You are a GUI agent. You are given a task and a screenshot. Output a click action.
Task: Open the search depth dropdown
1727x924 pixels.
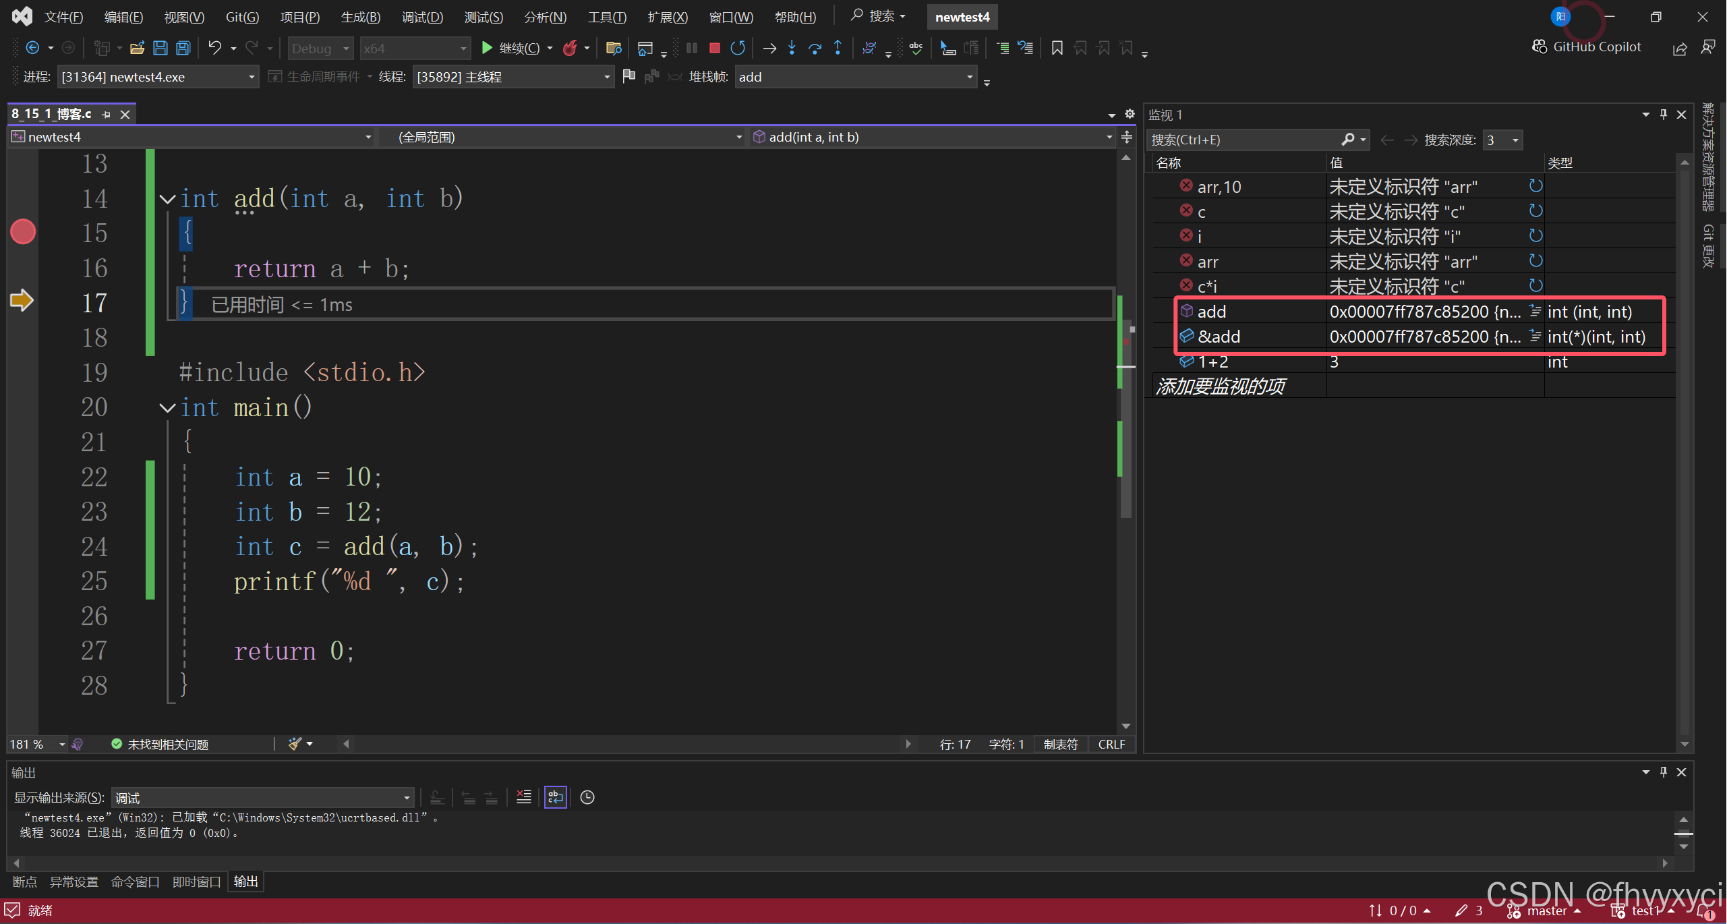(x=1502, y=140)
